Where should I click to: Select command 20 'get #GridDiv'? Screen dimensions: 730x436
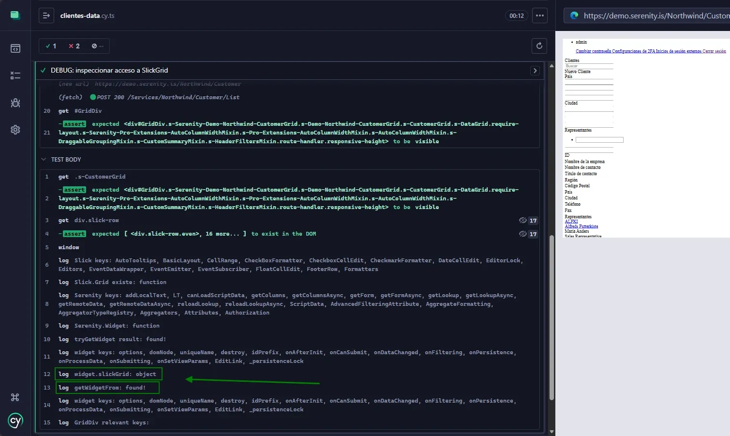tap(290, 111)
